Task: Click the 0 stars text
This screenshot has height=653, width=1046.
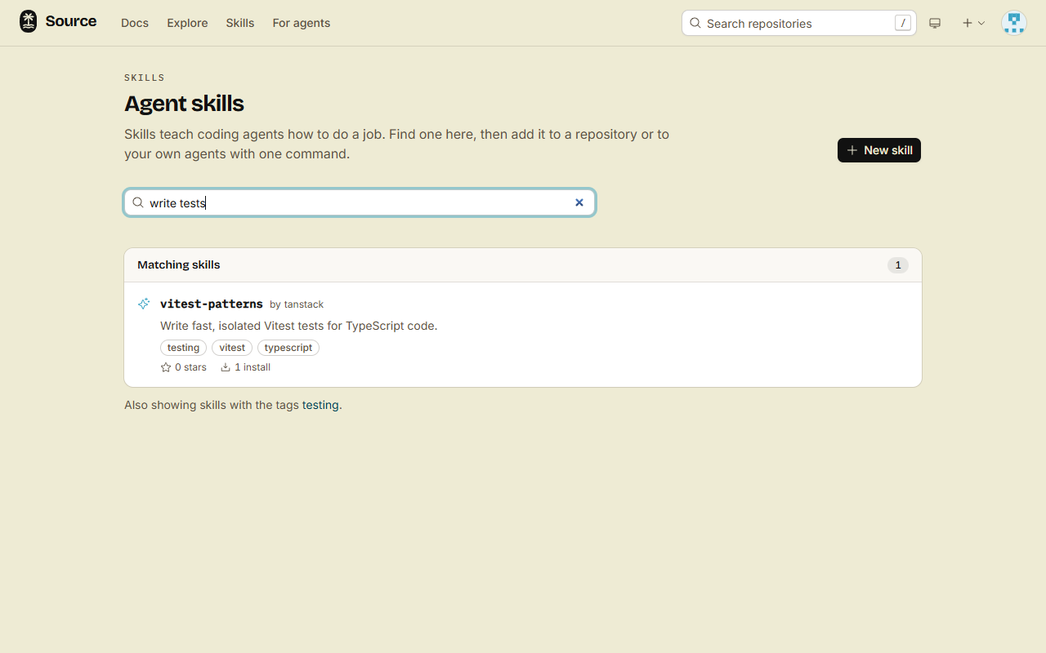Action: coord(190,367)
